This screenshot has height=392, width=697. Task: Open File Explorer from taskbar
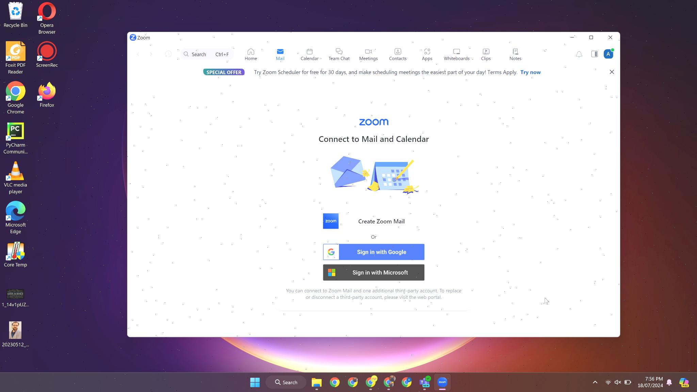(x=317, y=382)
